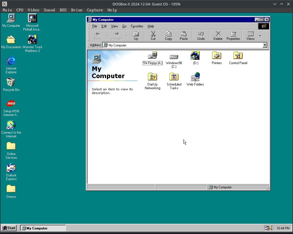Open the DOSBox-X Main menu

coord(7,10)
